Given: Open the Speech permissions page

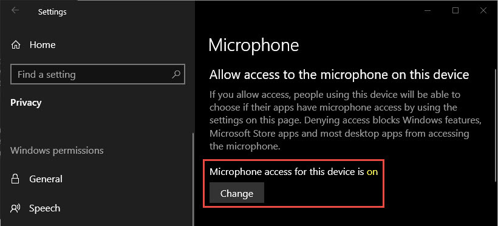Looking at the screenshot, I should (44, 208).
